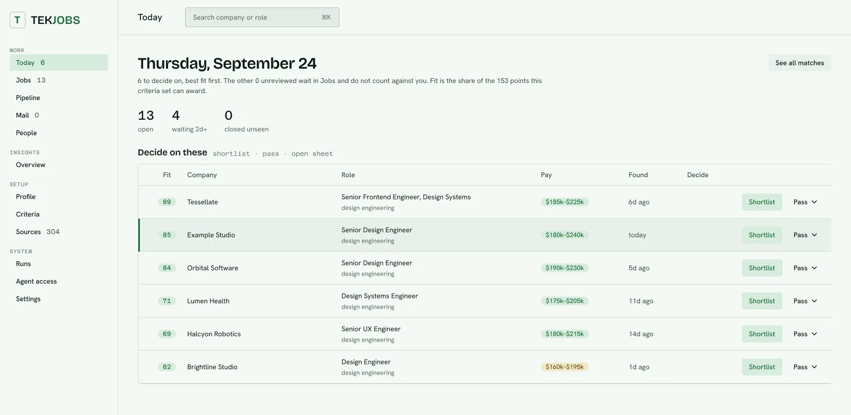
Task: Click the Pay column header
Action: pyautogui.click(x=546, y=175)
